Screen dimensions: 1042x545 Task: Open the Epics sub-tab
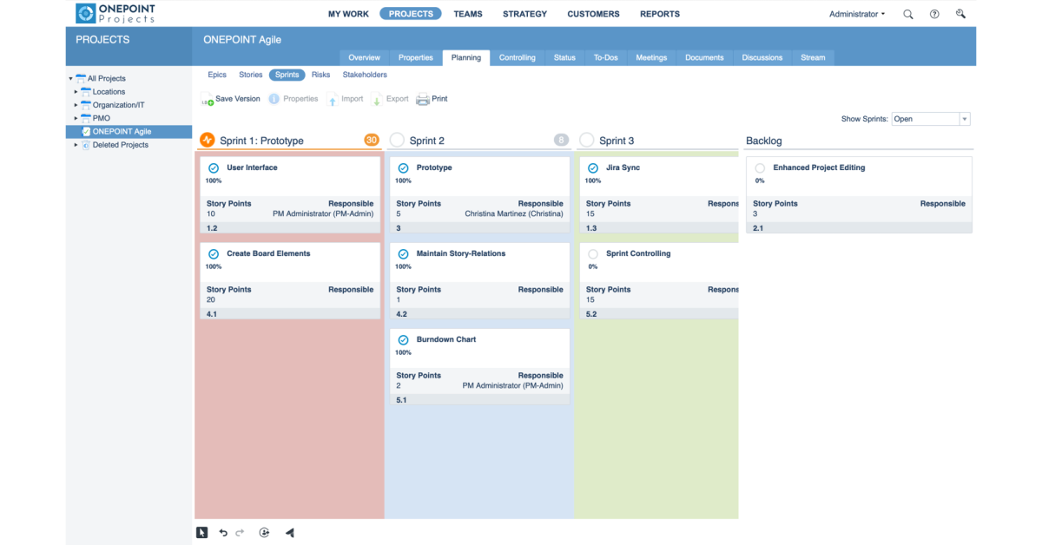217,75
